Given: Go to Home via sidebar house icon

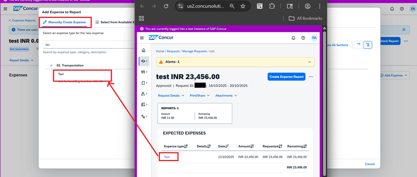Looking at the screenshot, I should point(144,50).
